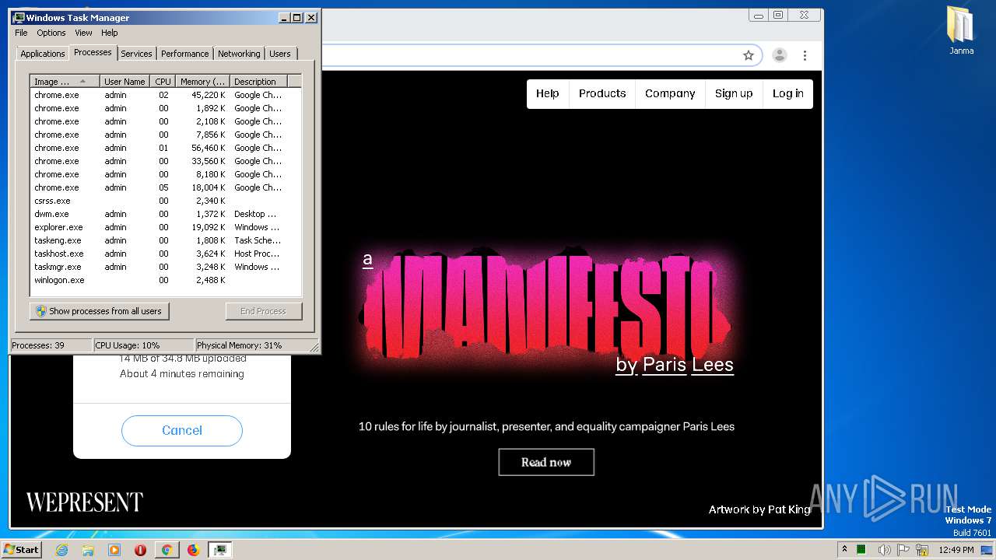Screen dimensions: 996x560
Task: Open Options menu in Task Manager
Action: [51, 33]
